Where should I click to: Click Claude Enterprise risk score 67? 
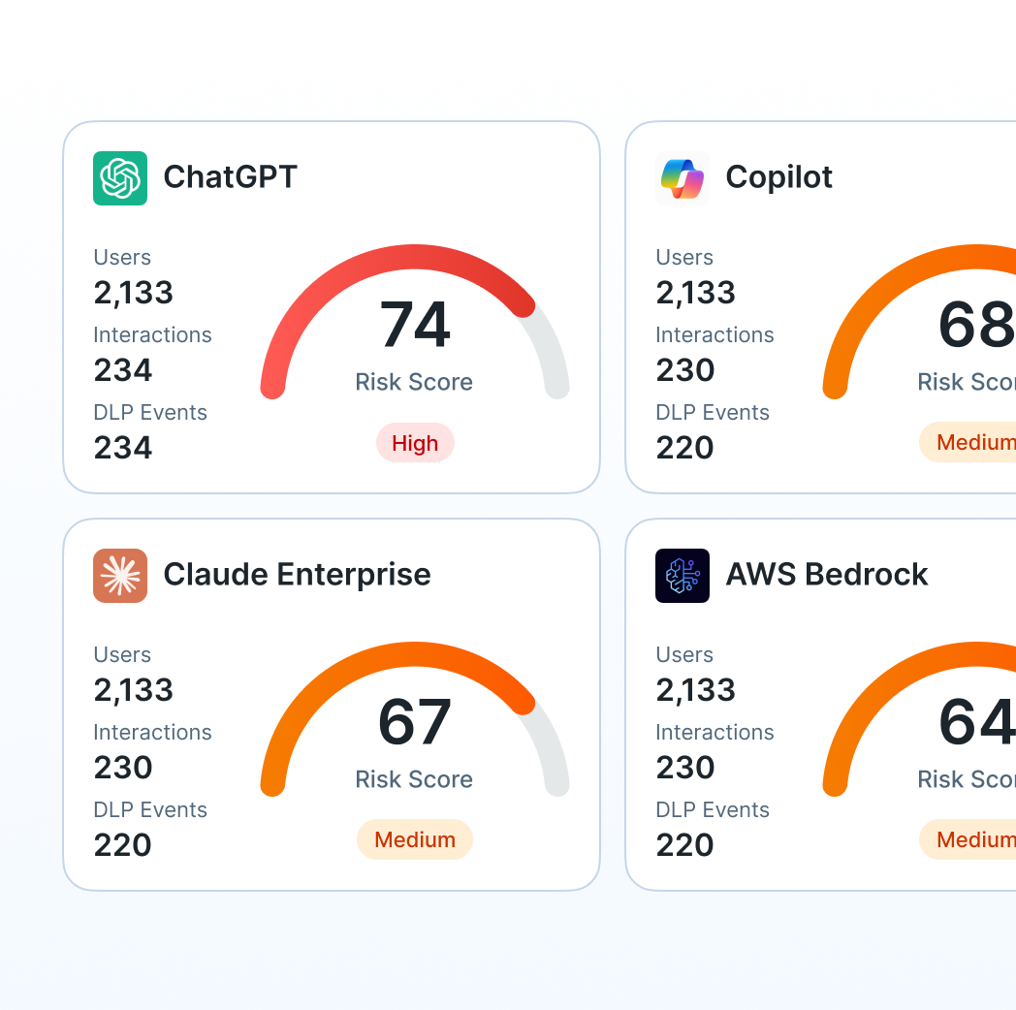pos(415,722)
